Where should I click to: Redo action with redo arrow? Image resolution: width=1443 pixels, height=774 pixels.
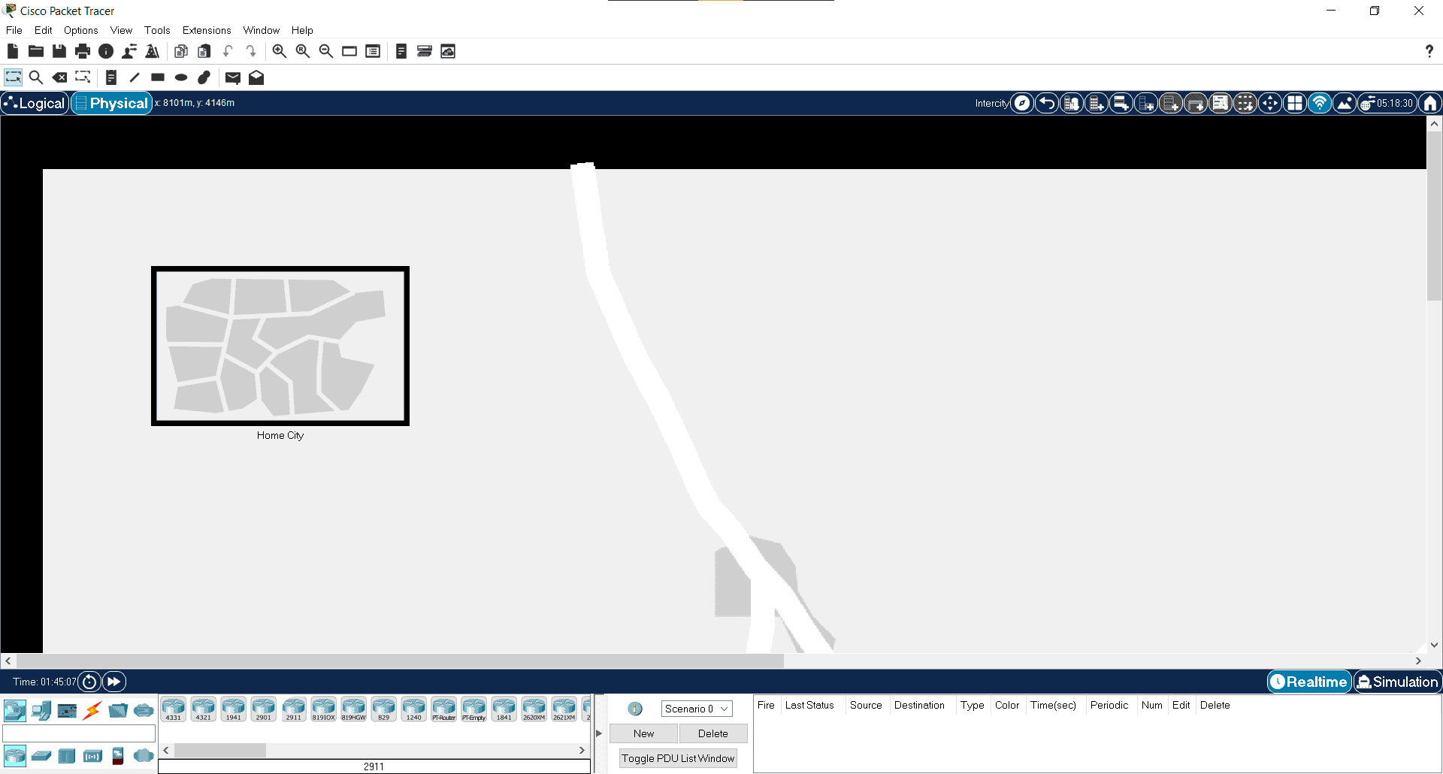[x=251, y=51]
